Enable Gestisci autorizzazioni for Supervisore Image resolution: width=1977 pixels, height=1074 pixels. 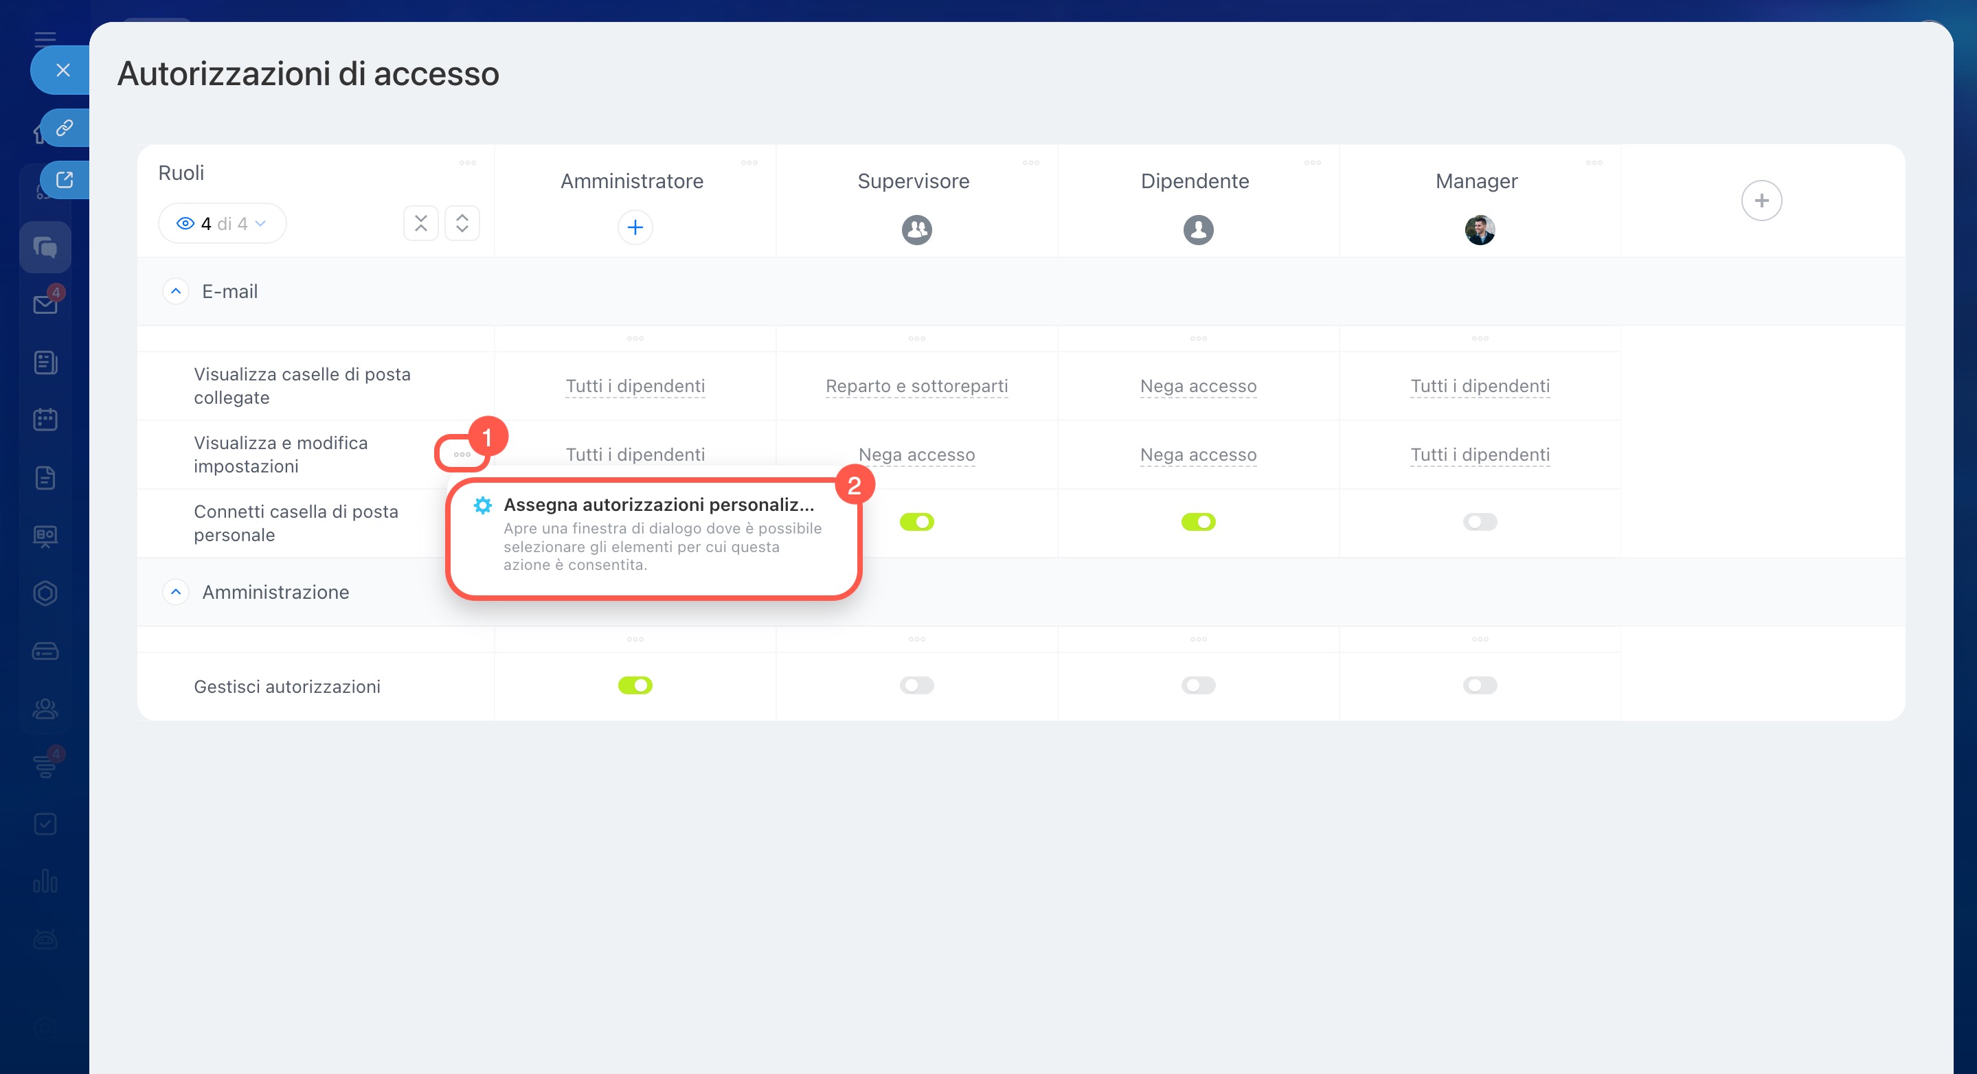(x=916, y=685)
